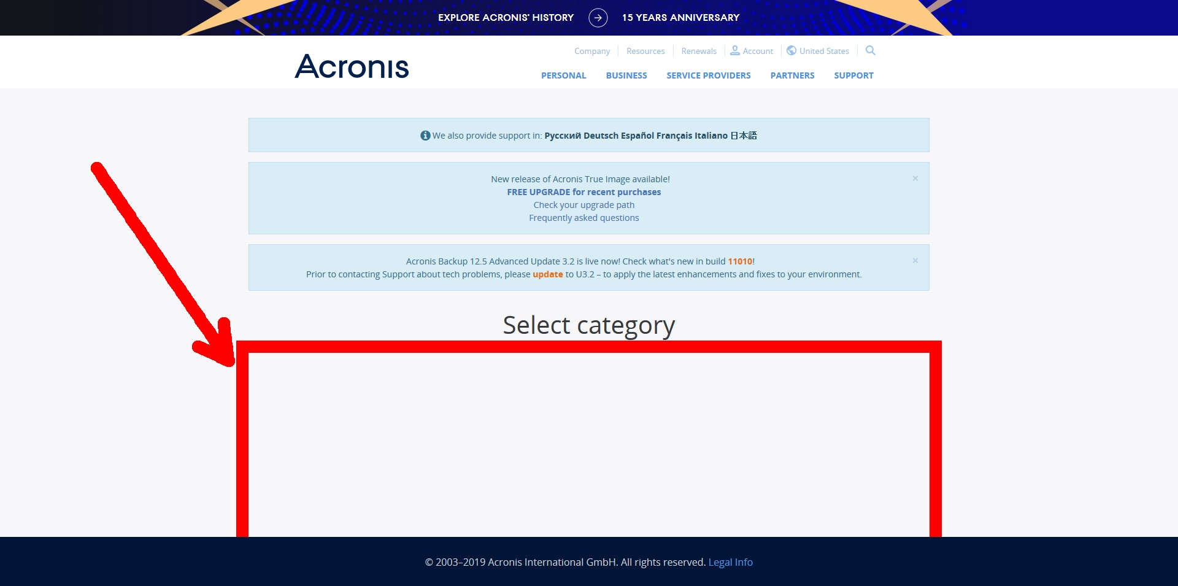Image resolution: width=1178 pixels, height=586 pixels.
Task: Open the Renewals page
Action: coord(698,50)
